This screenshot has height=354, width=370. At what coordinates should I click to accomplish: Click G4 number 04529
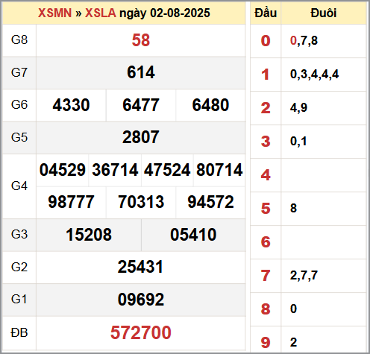[63, 170]
